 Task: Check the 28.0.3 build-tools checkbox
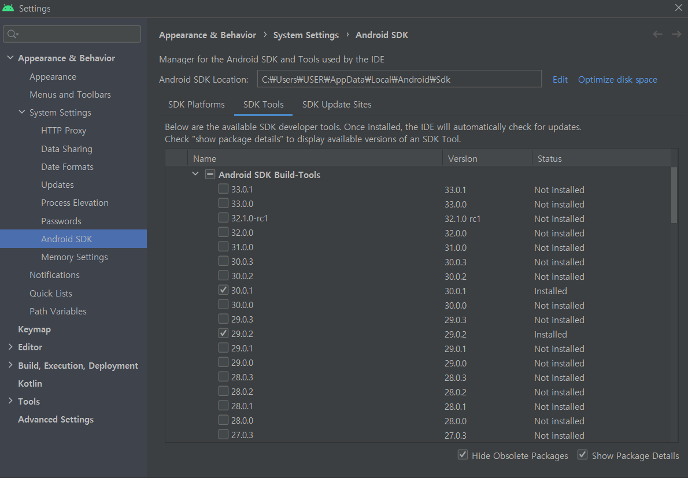223,377
